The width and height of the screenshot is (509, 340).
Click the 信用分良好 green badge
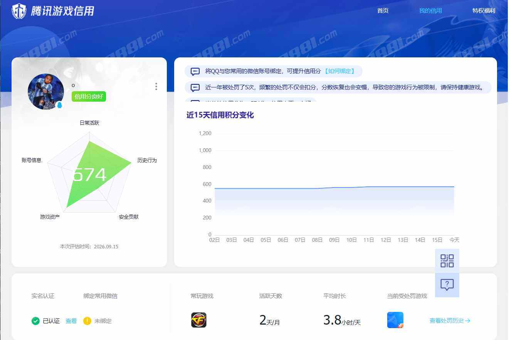coord(89,96)
